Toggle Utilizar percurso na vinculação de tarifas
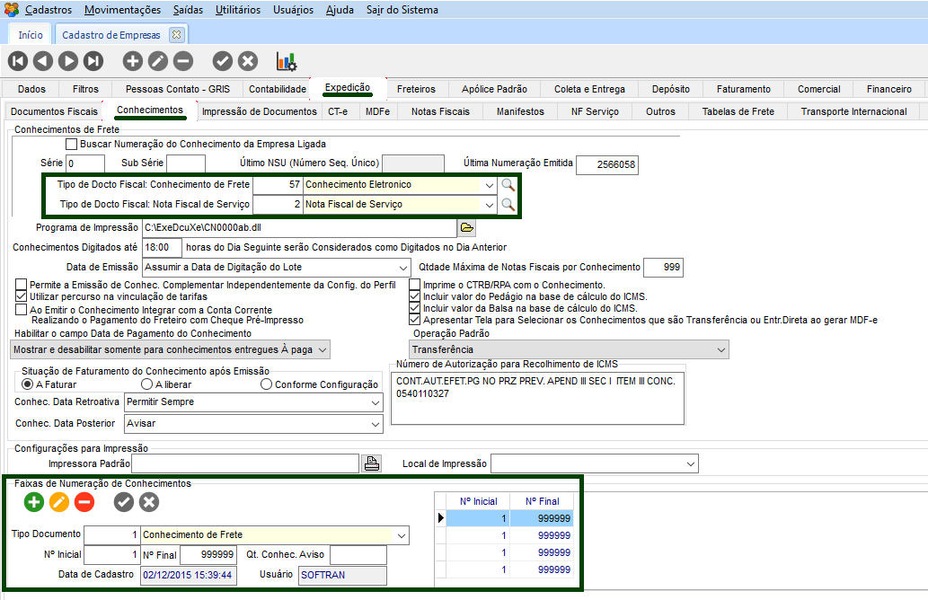The width and height of the screenshot is (928, 600). [x=22, y=296]
